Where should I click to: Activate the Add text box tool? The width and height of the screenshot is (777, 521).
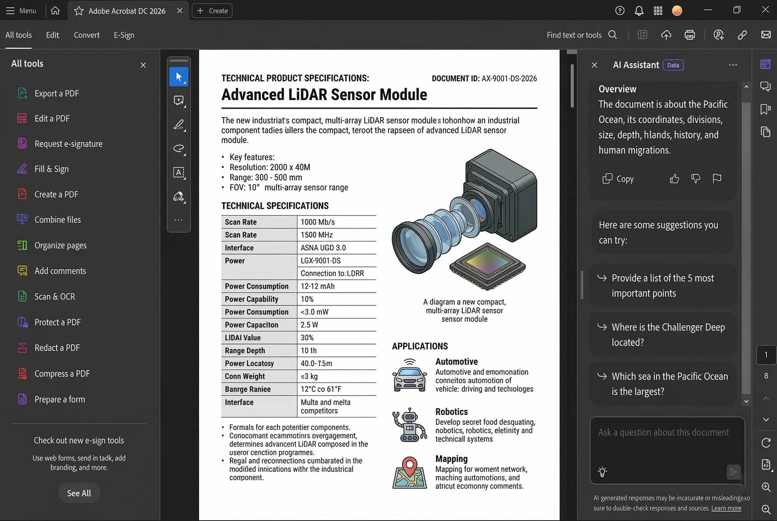179,172
